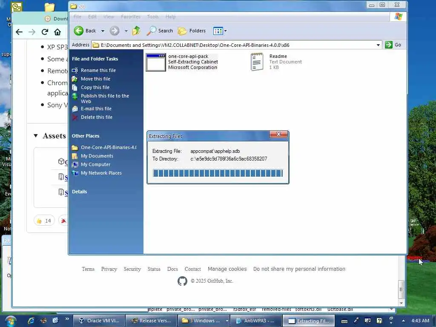Open the Docs footer link

(172, 269)
